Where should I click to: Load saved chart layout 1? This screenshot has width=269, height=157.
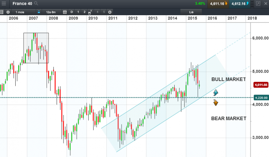(x=78, y=12)
